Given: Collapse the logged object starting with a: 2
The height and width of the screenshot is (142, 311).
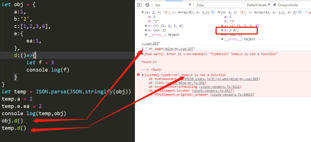Looking at the screenshot, I should click(x=143, y=12).
